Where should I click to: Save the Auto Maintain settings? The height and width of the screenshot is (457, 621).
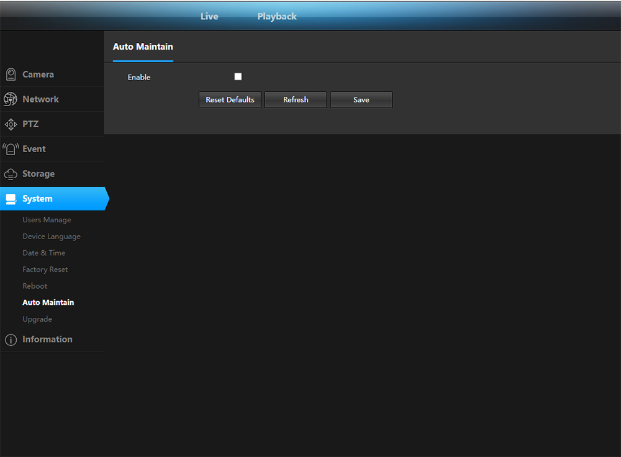[x=361, y=100]
